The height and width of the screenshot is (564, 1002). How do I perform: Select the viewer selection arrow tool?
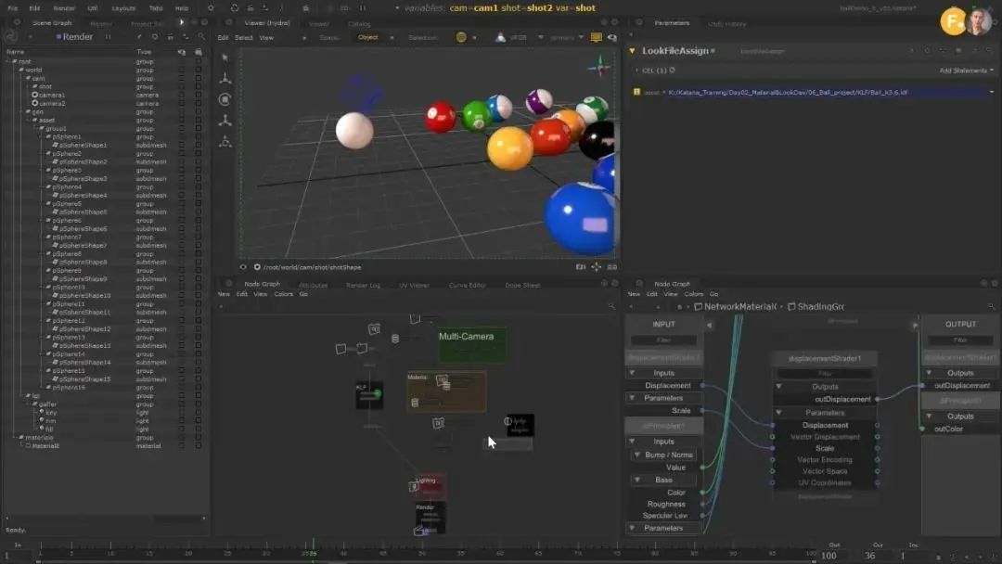click(225, 58)
